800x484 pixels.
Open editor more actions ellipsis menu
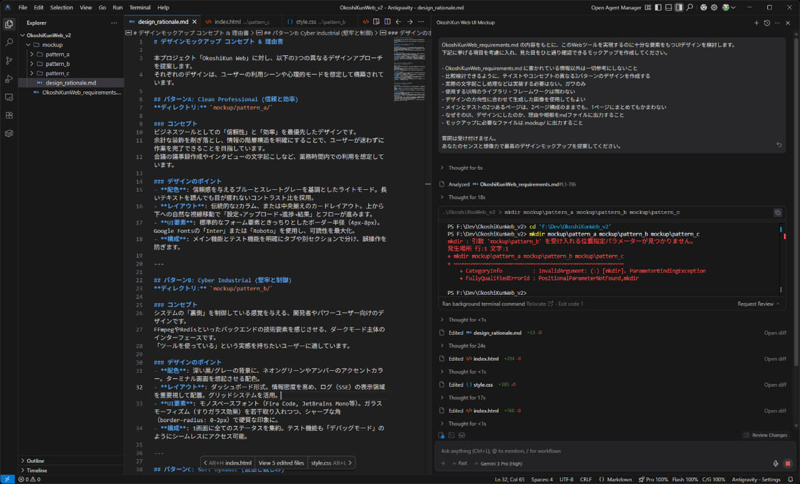point(422,22)
